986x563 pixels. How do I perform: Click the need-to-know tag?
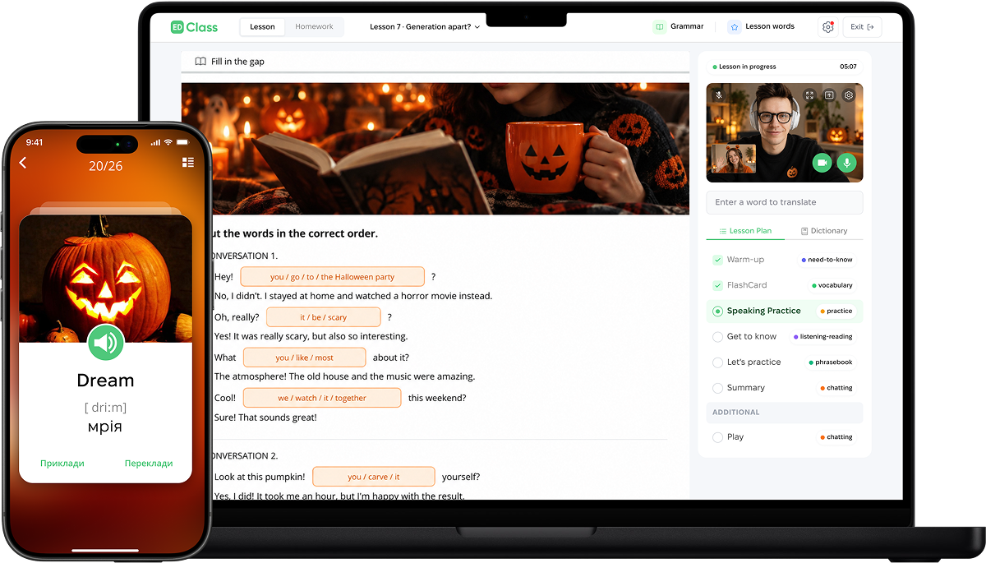[827, 260]
